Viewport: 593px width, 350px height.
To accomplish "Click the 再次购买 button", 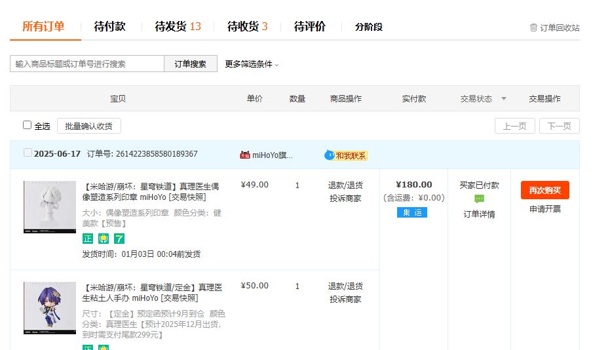I will tap(545, 190).
